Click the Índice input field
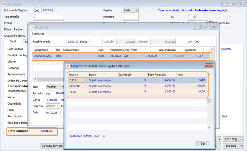Image resolution: width=247 pixels, height=151 pixels. [x=96, y=42]
